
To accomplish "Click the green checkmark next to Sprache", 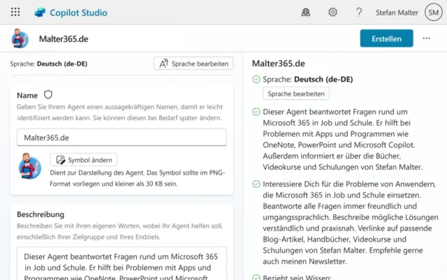I will 256,80.
